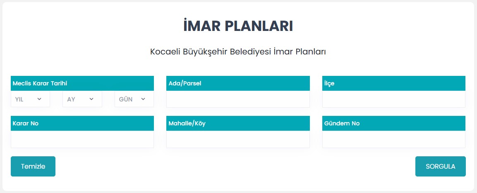
Task: Click the Mahalle/Köy header label
Action: [187, 123]
